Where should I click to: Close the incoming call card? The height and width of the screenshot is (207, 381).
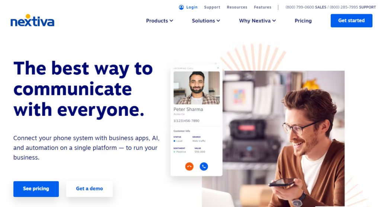coord(218,68)
